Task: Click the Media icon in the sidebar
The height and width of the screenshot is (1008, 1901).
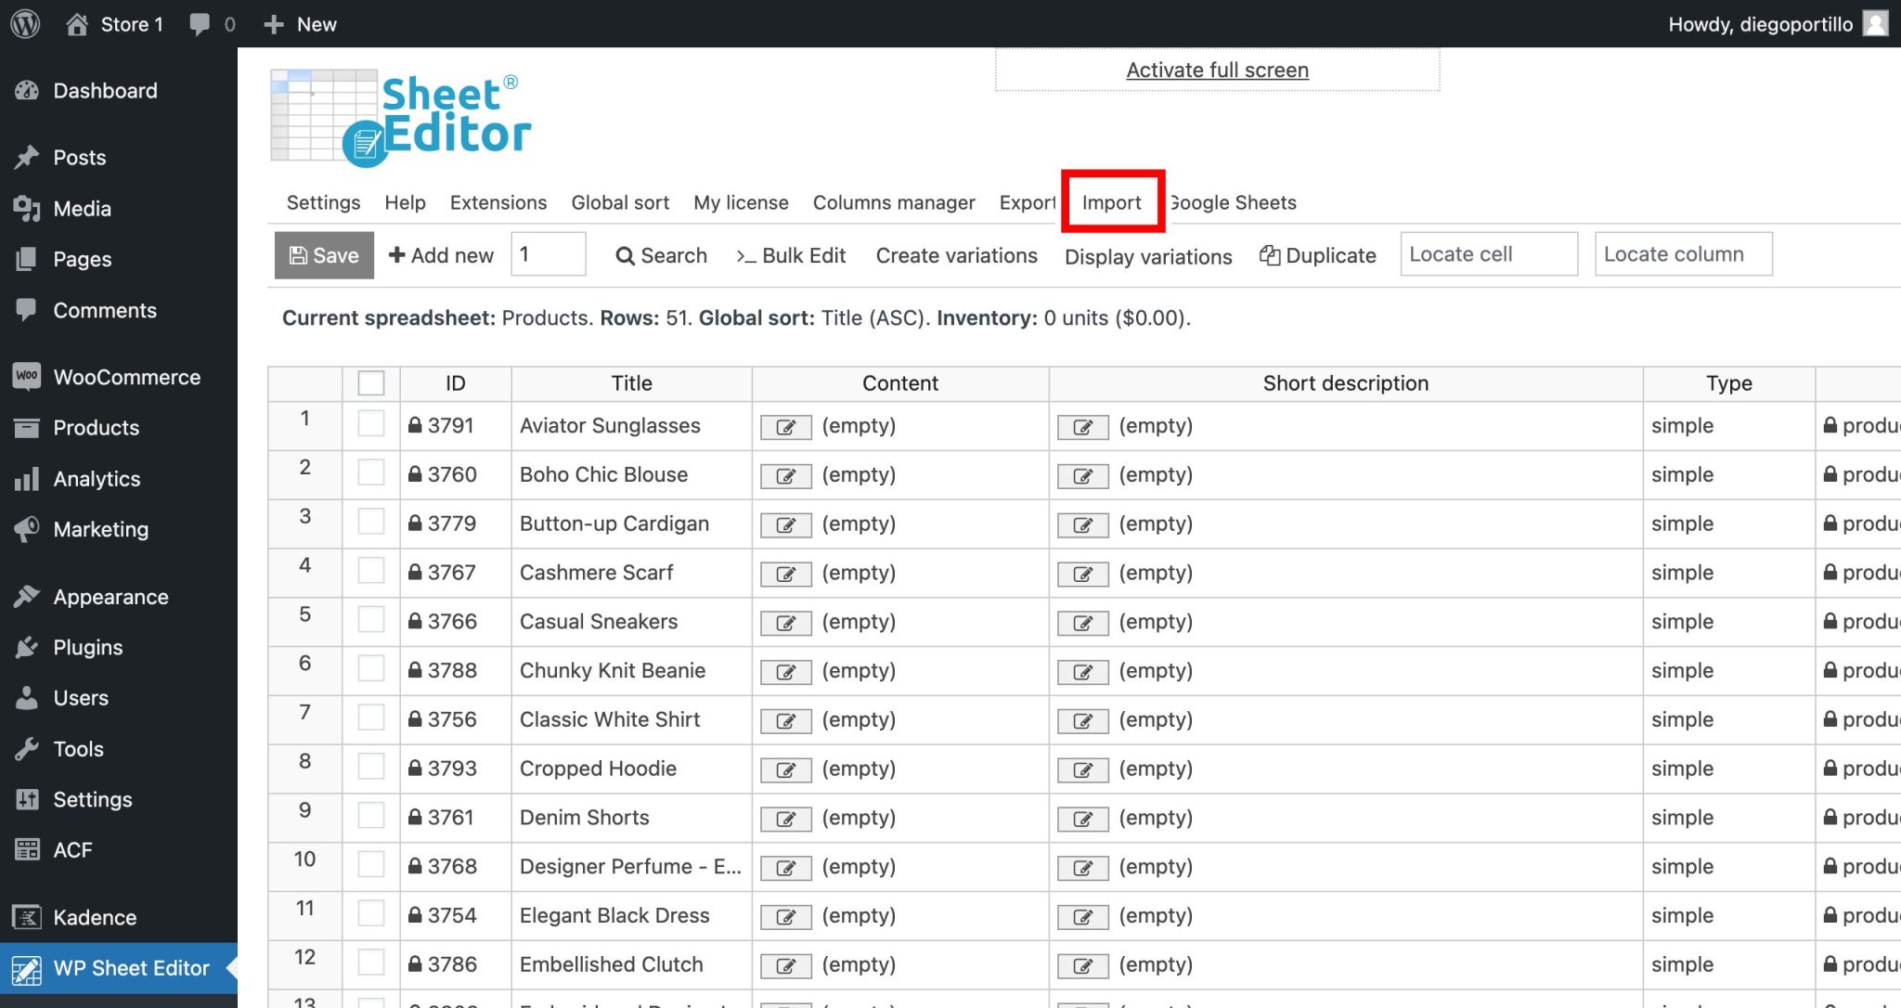Action: point(28,208)
